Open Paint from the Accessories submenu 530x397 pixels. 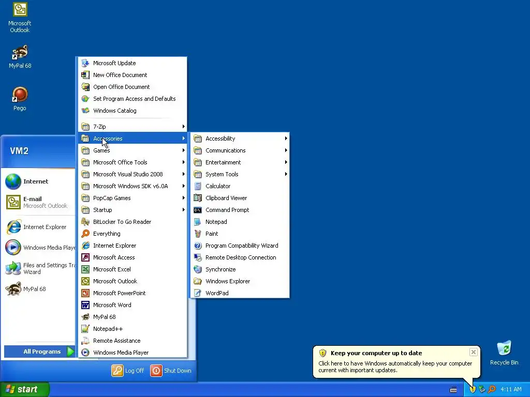click(240, 234)
